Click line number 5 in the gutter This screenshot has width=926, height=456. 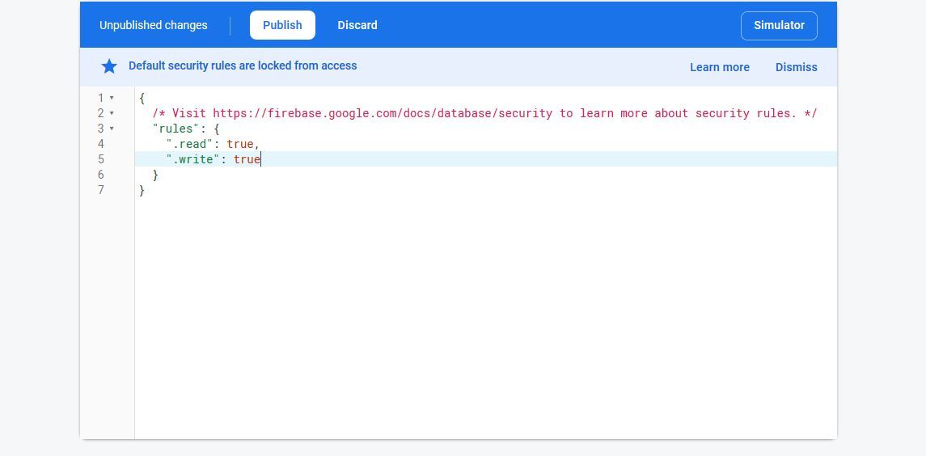coord(101,159)
